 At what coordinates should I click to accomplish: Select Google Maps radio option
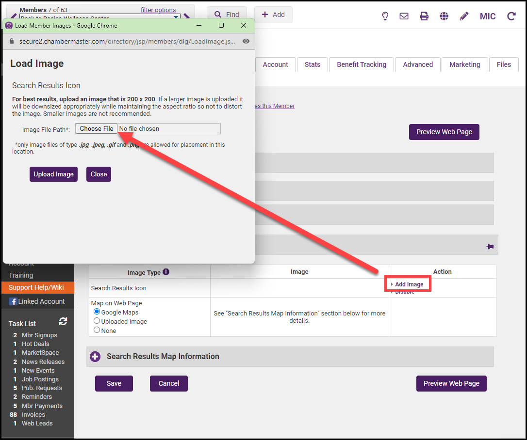click(x=97, y=312)
